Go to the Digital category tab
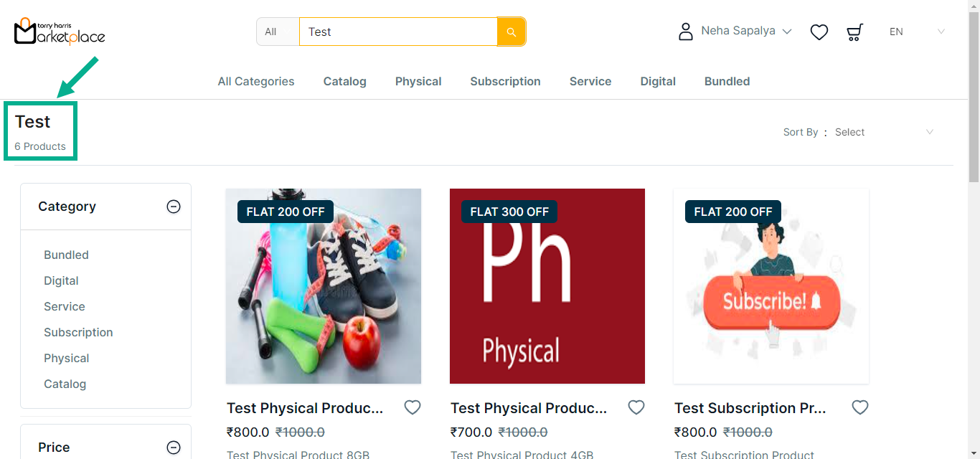980x459 pixels. 658,81
